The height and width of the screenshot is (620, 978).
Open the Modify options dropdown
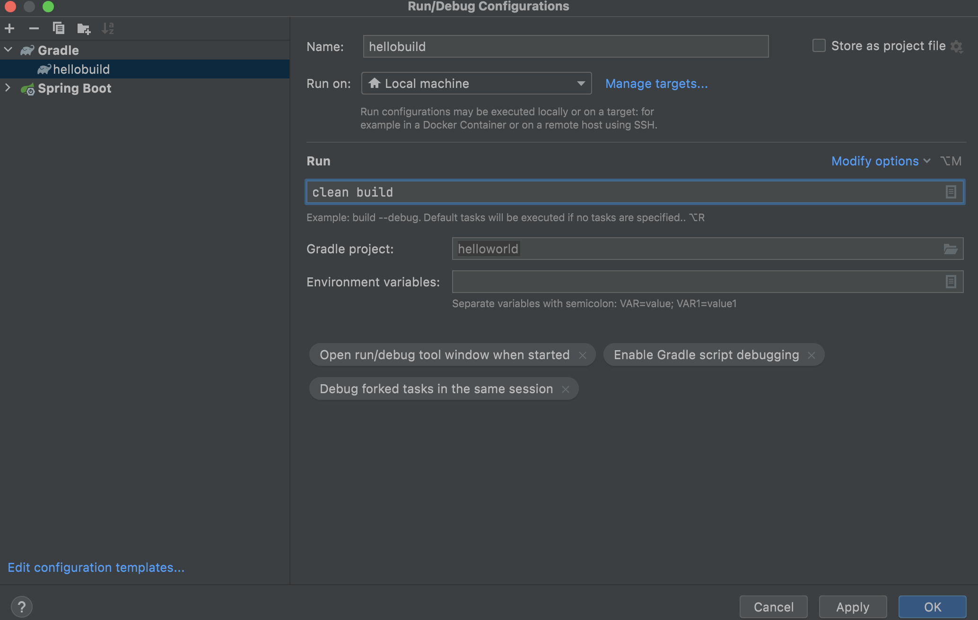(x=881, y=161)
